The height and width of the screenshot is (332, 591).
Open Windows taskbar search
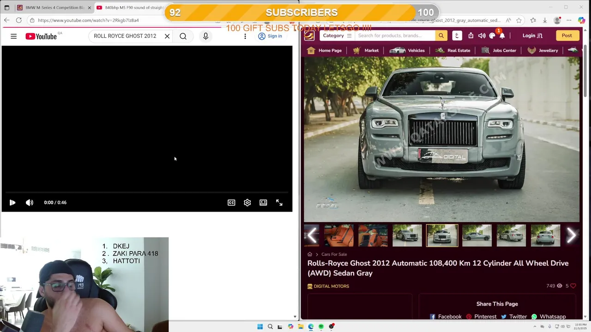click(x=270, y=326)
